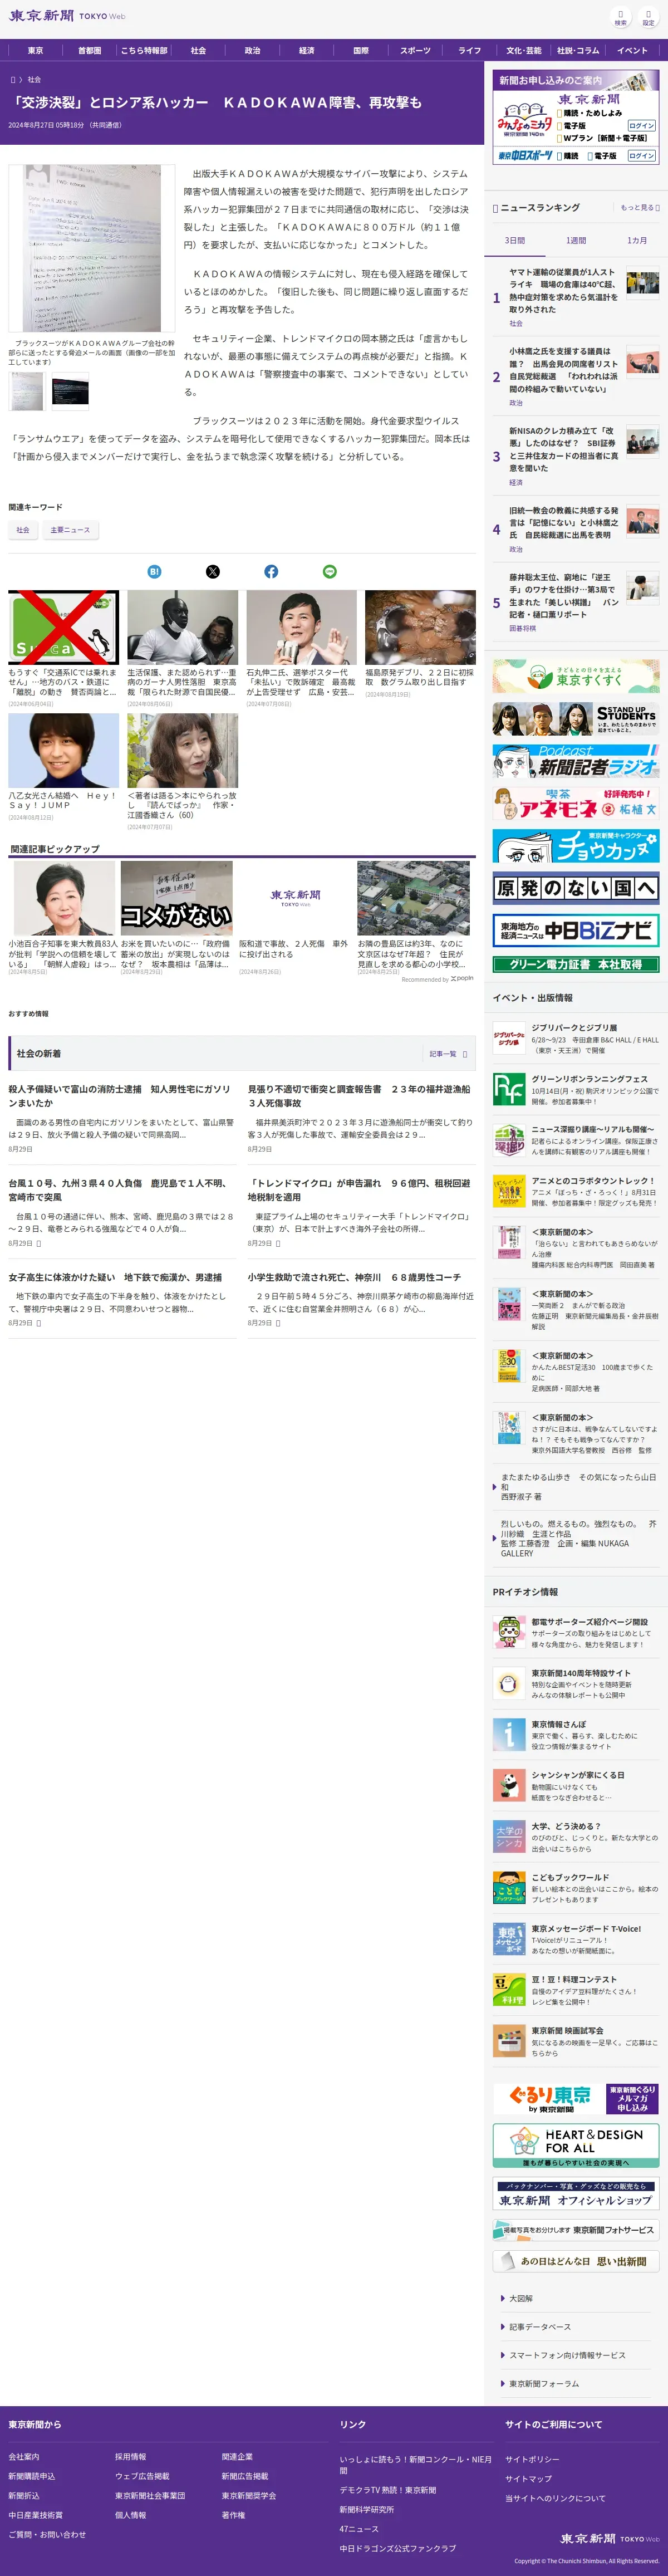Open 記事一覧 for 社会の新着
This screenshot has width=668, height=2576.
pyautogui.click(x=447, y=1053)
